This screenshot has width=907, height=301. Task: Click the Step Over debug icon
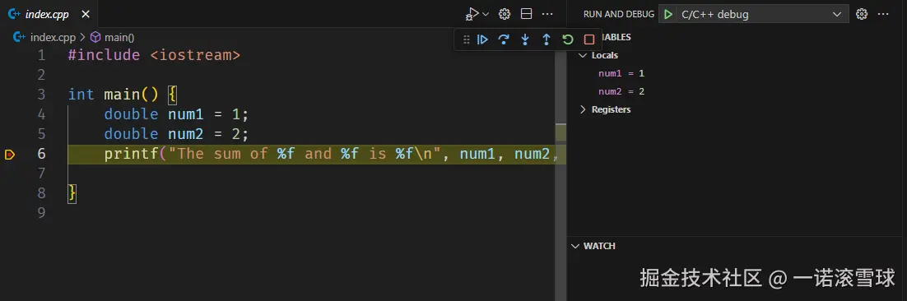point(504,39)
